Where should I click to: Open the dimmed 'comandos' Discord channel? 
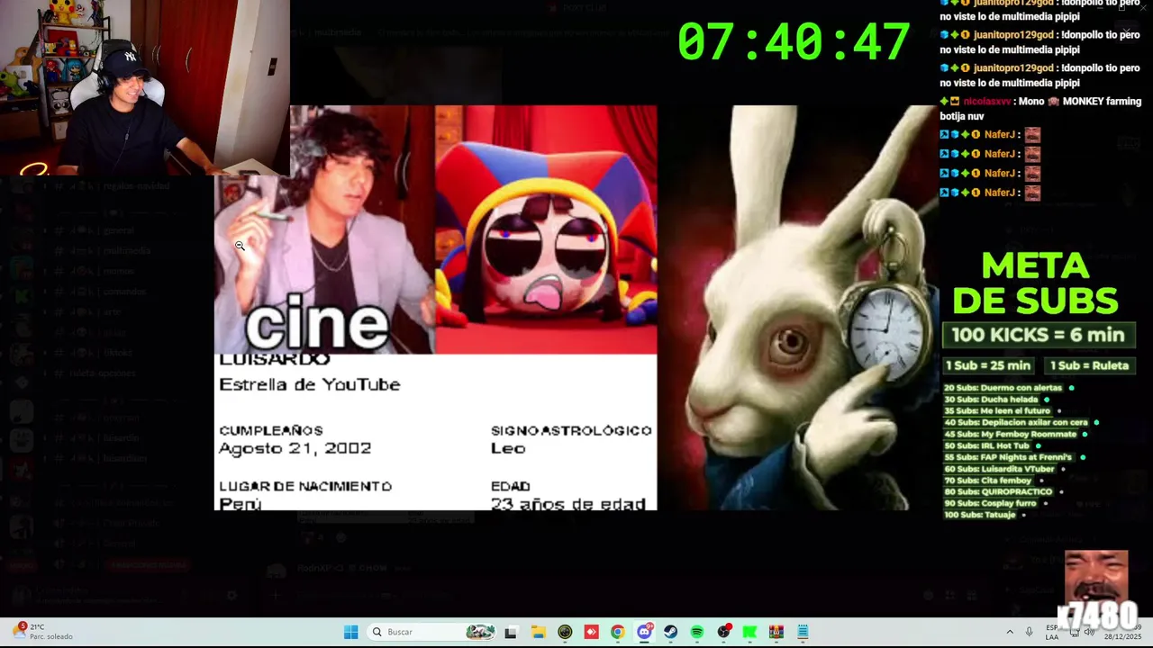click(124, 292)
